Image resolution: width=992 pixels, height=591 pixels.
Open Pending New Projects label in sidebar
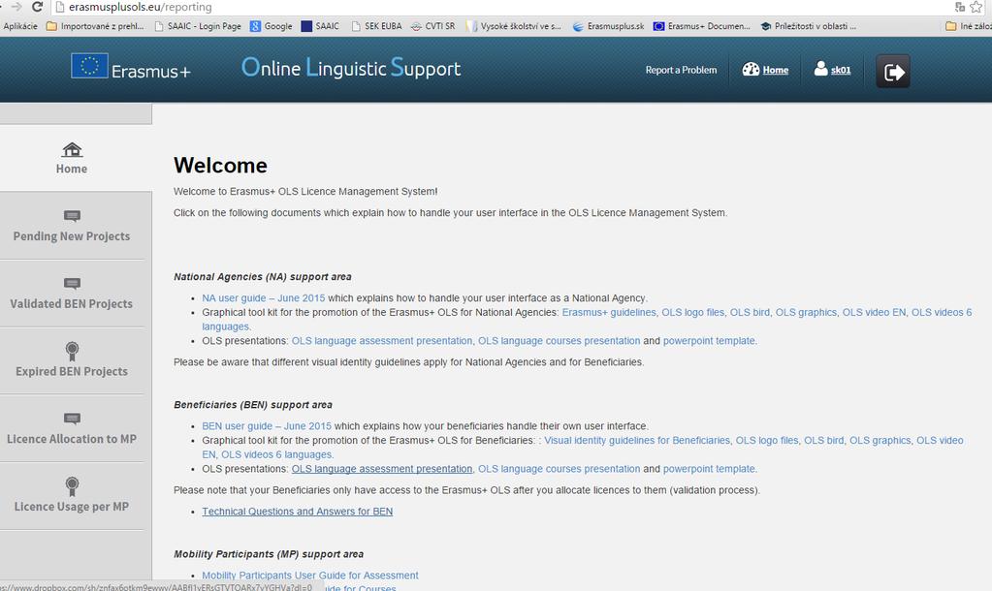pos(72,236)
